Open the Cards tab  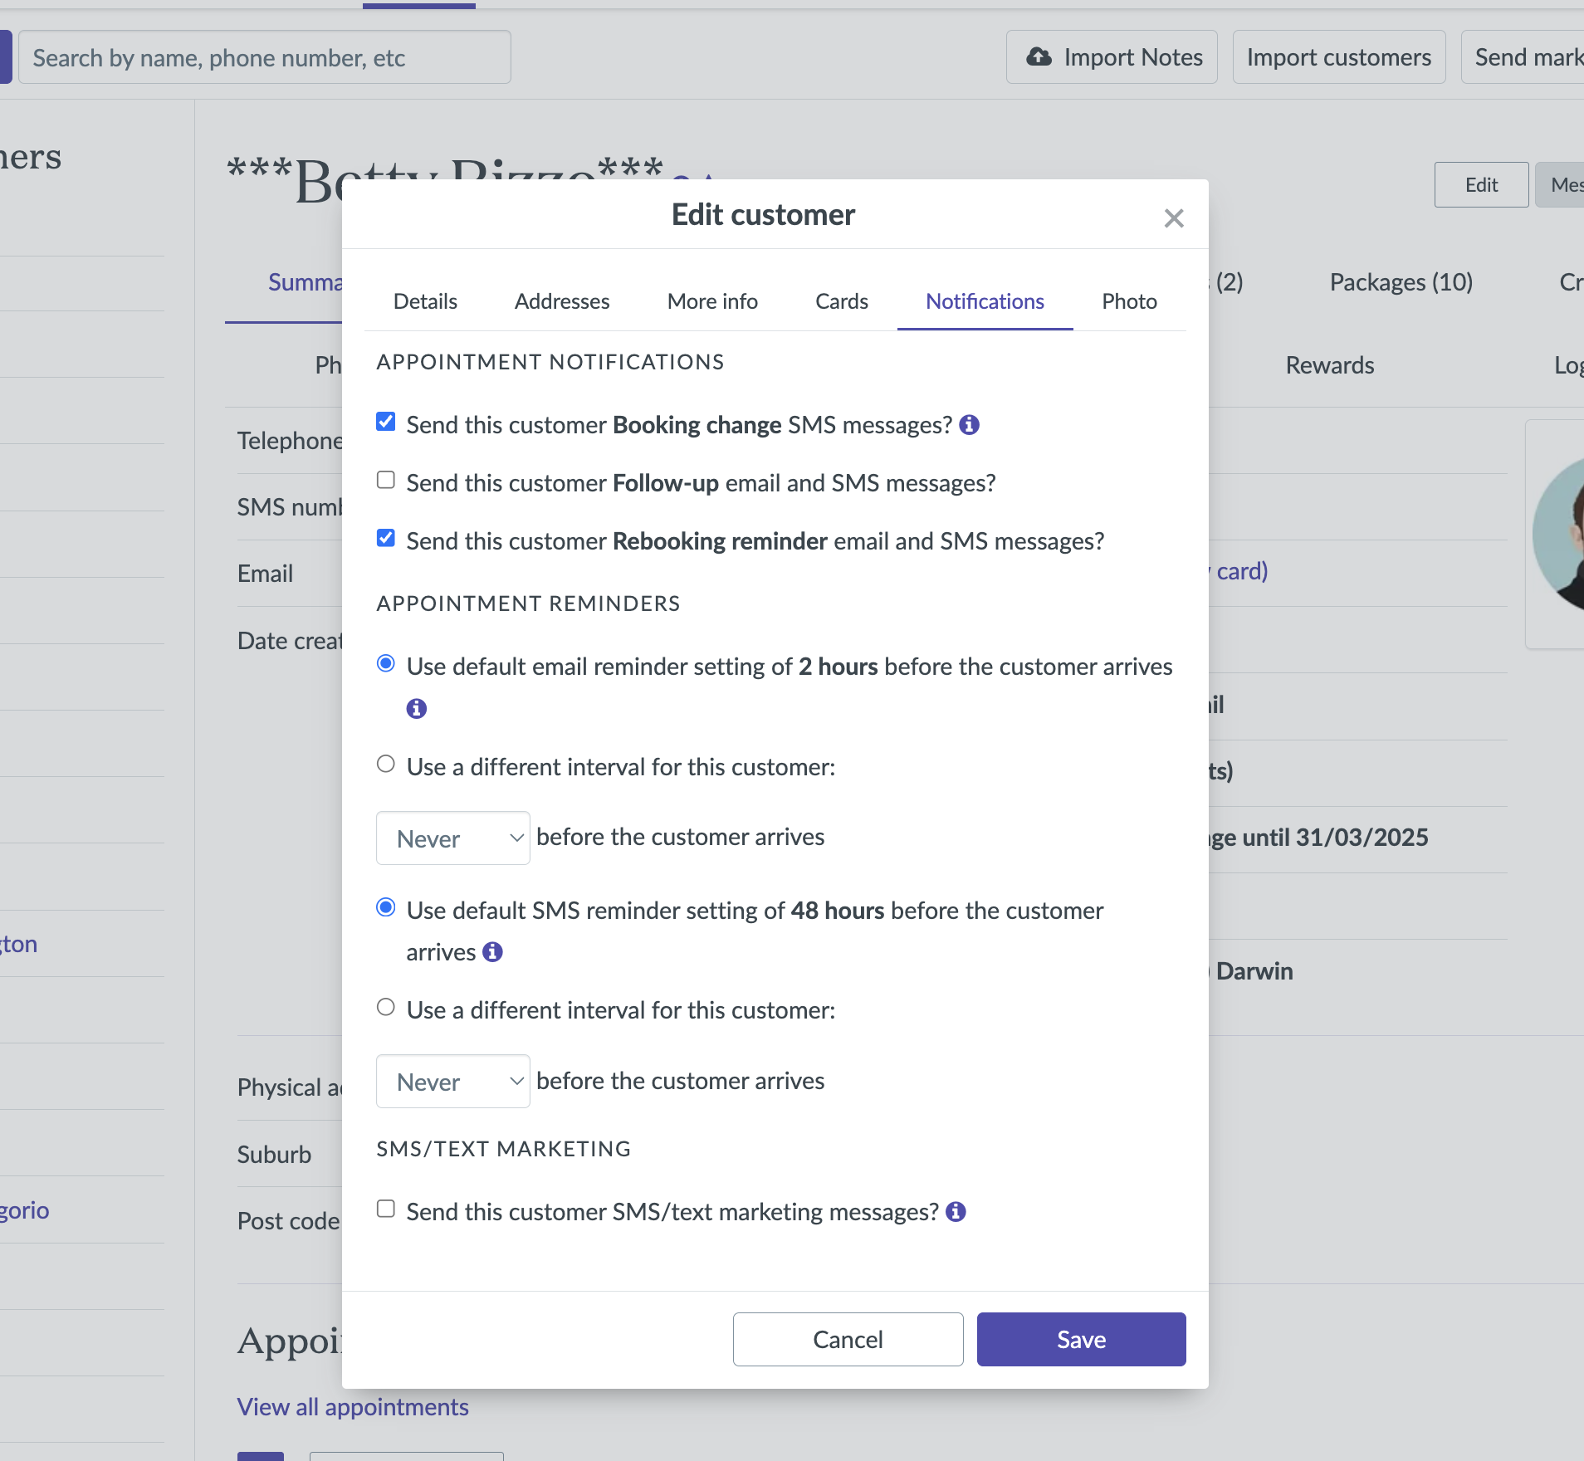(841, 301)
